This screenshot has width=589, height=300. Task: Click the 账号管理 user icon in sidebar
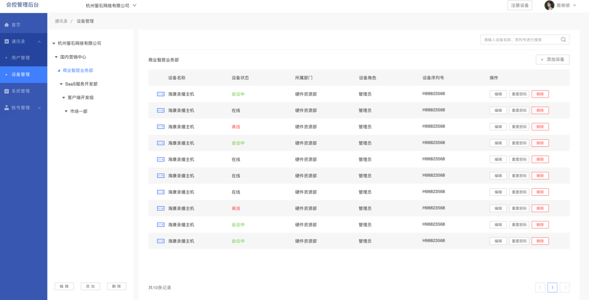coord(7,108)
